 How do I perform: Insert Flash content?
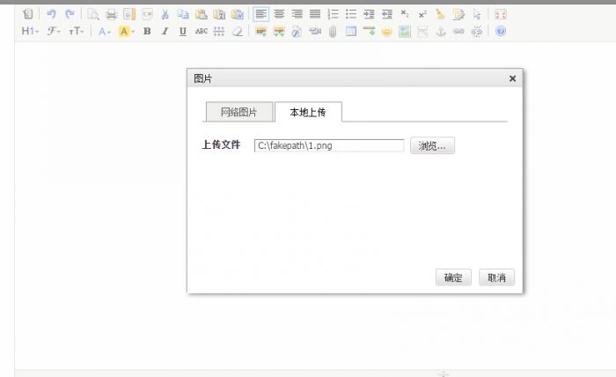click(x=297, y=31)
